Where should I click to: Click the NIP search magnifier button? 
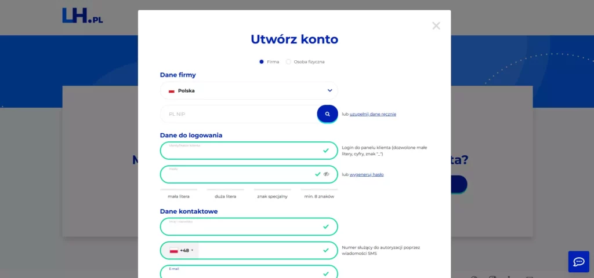(327, 114)
